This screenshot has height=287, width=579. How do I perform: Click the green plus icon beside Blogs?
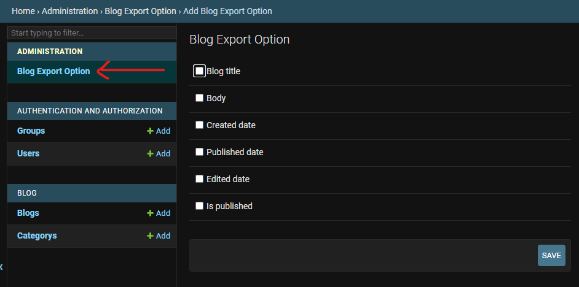click(150, 213)
